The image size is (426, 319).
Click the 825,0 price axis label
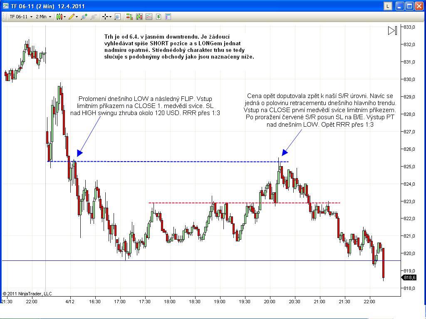(x=410, y=167)
